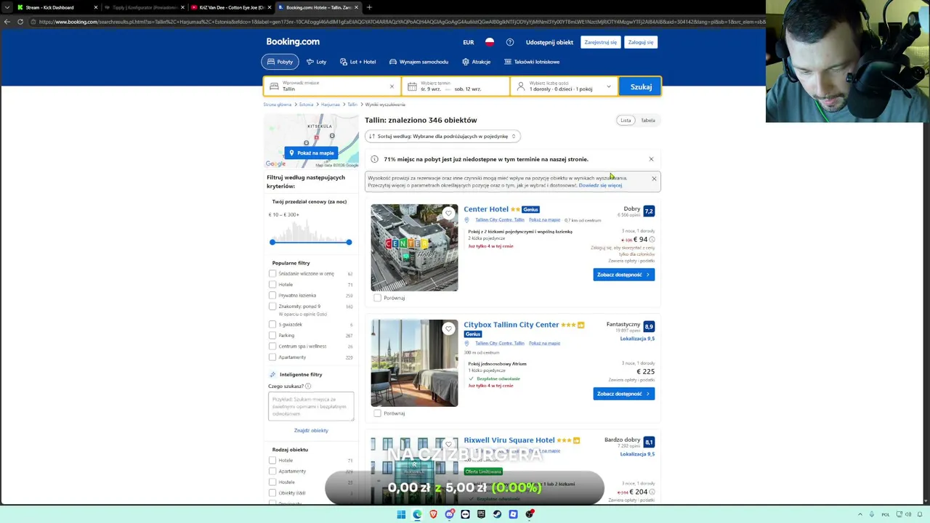Switch results view to Tabela
The height and width of the screenshot is (523, 930).
(648, 120)
